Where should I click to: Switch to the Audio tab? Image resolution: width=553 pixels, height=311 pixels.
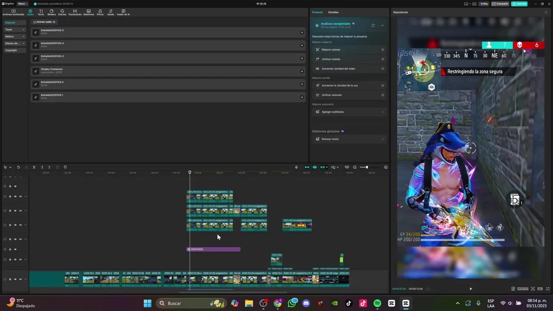(x=30, y=12)
